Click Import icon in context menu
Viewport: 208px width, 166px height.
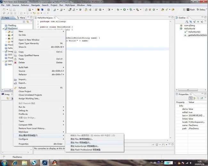pos(15,79)
